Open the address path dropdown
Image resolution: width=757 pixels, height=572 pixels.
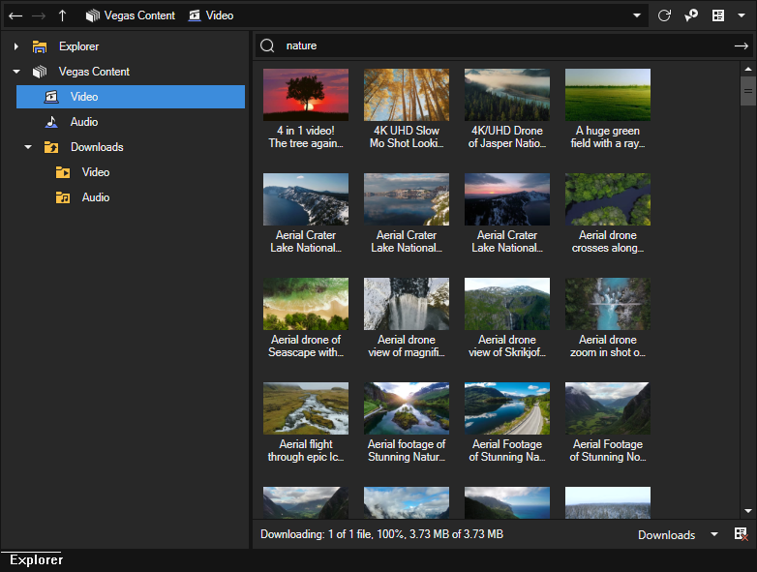pos(637,15)
